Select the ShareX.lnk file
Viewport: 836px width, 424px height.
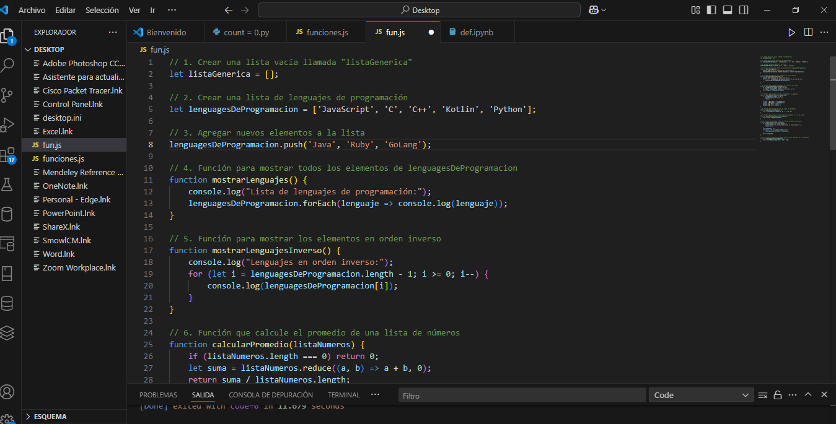pos(74,227)
